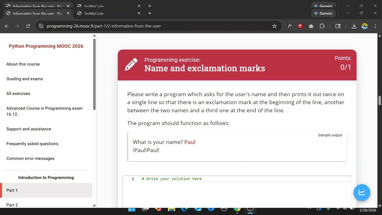Click the browser forward arrow
This screenshot has height=215, width=382.
coord(17,26)
